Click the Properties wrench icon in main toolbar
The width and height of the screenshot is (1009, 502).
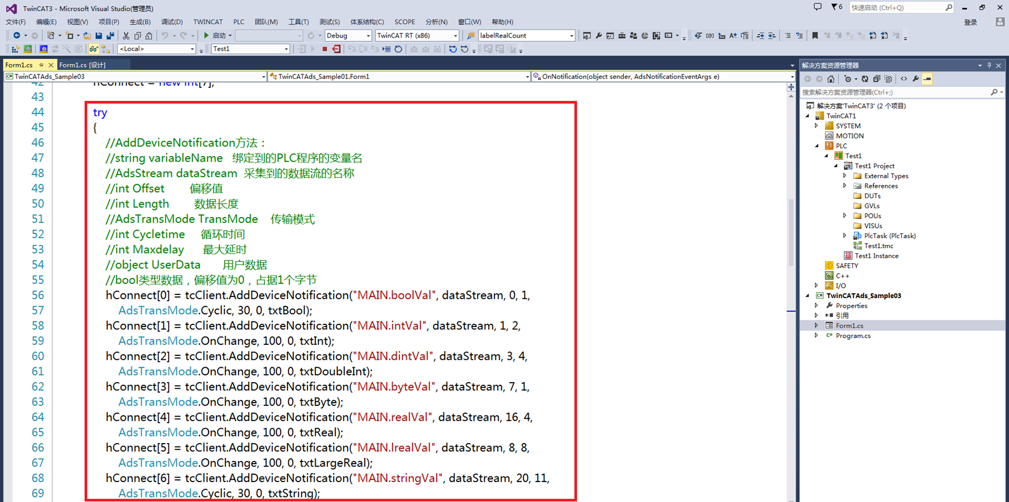[598, 36]
